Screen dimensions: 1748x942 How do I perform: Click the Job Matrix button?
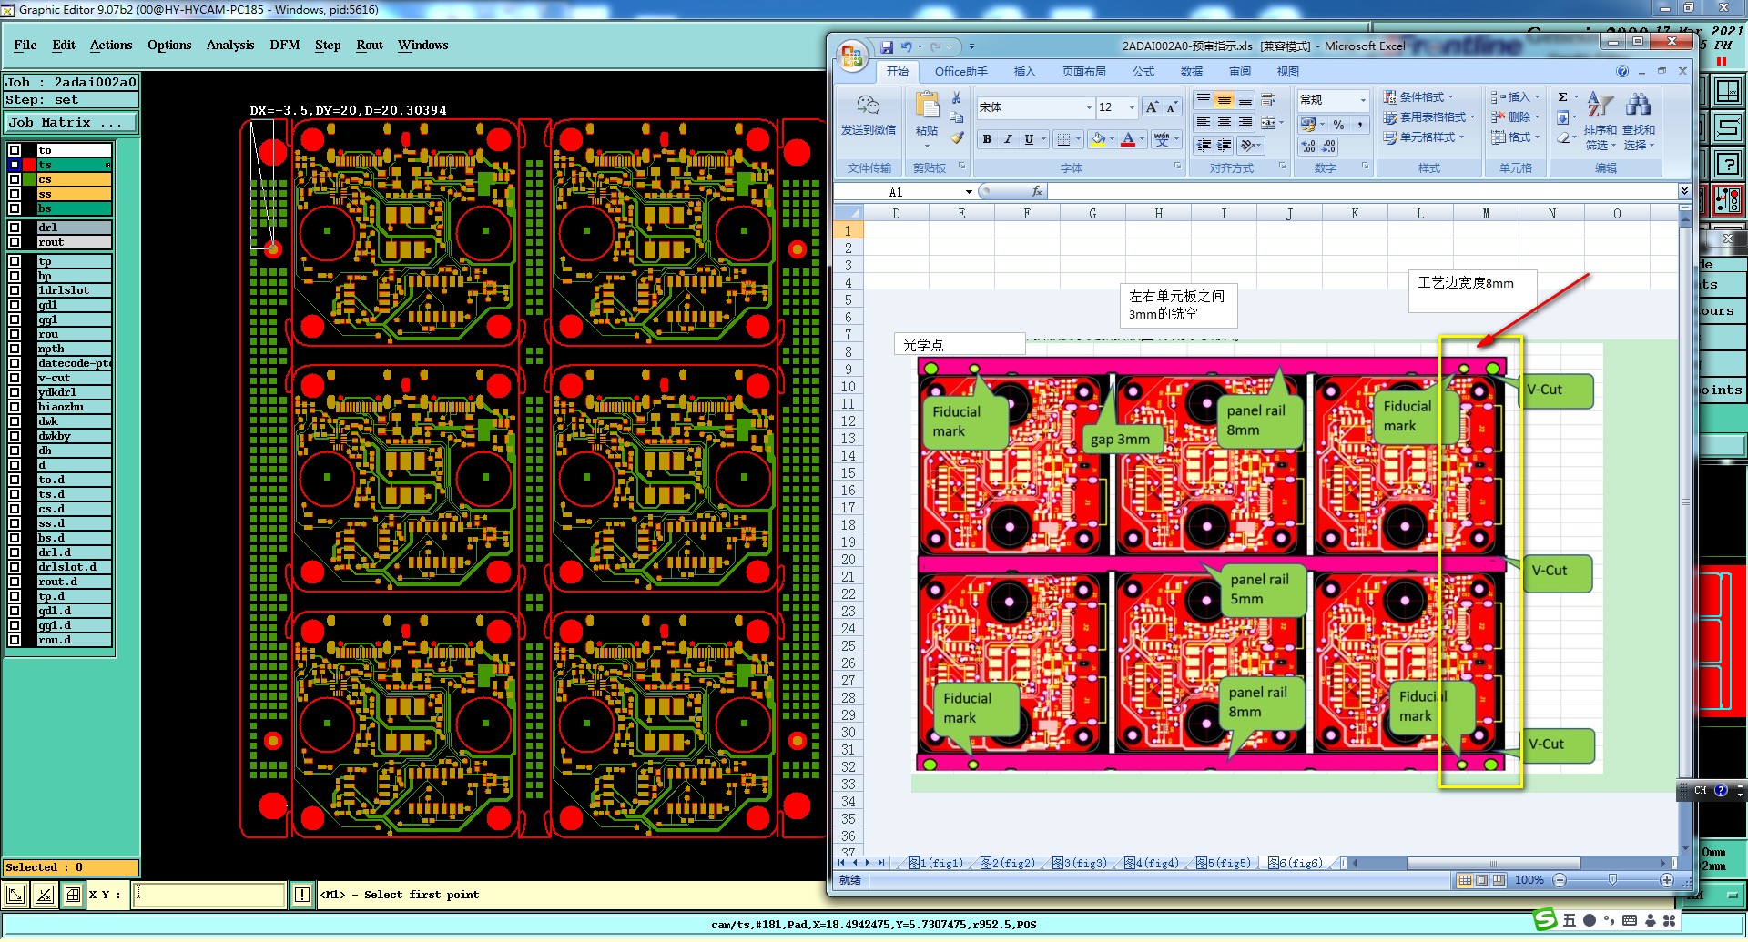71,122
